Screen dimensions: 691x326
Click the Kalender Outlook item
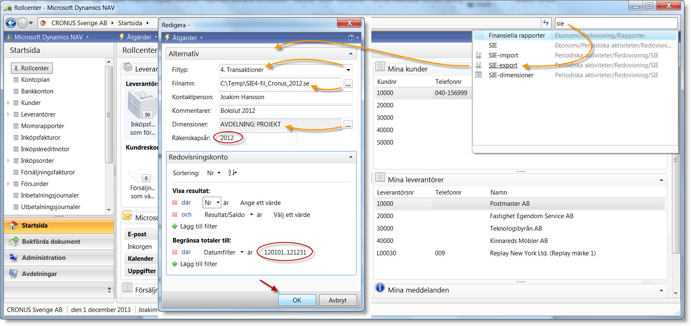141,259
